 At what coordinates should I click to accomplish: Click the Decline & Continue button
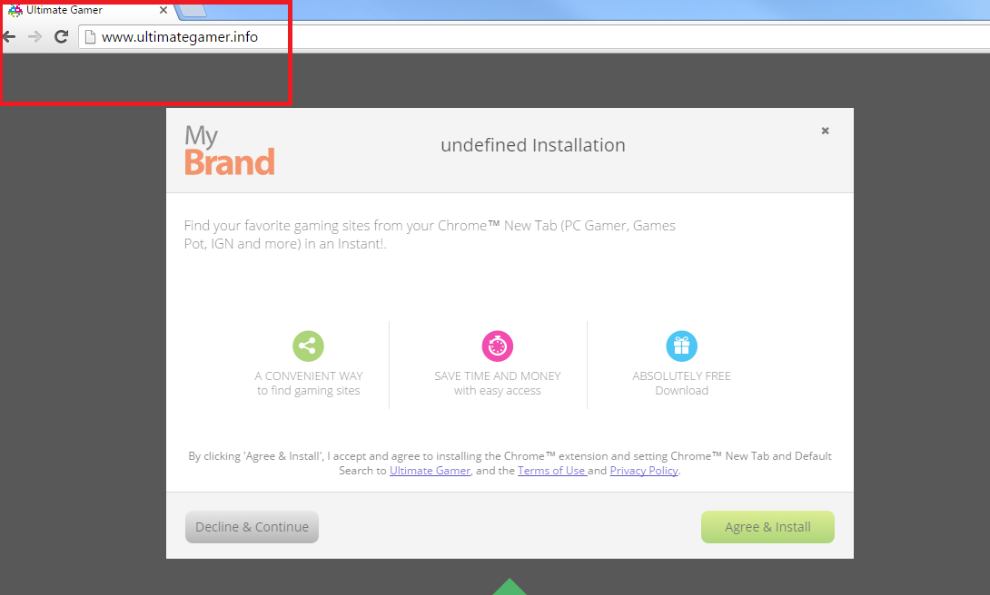252,527
